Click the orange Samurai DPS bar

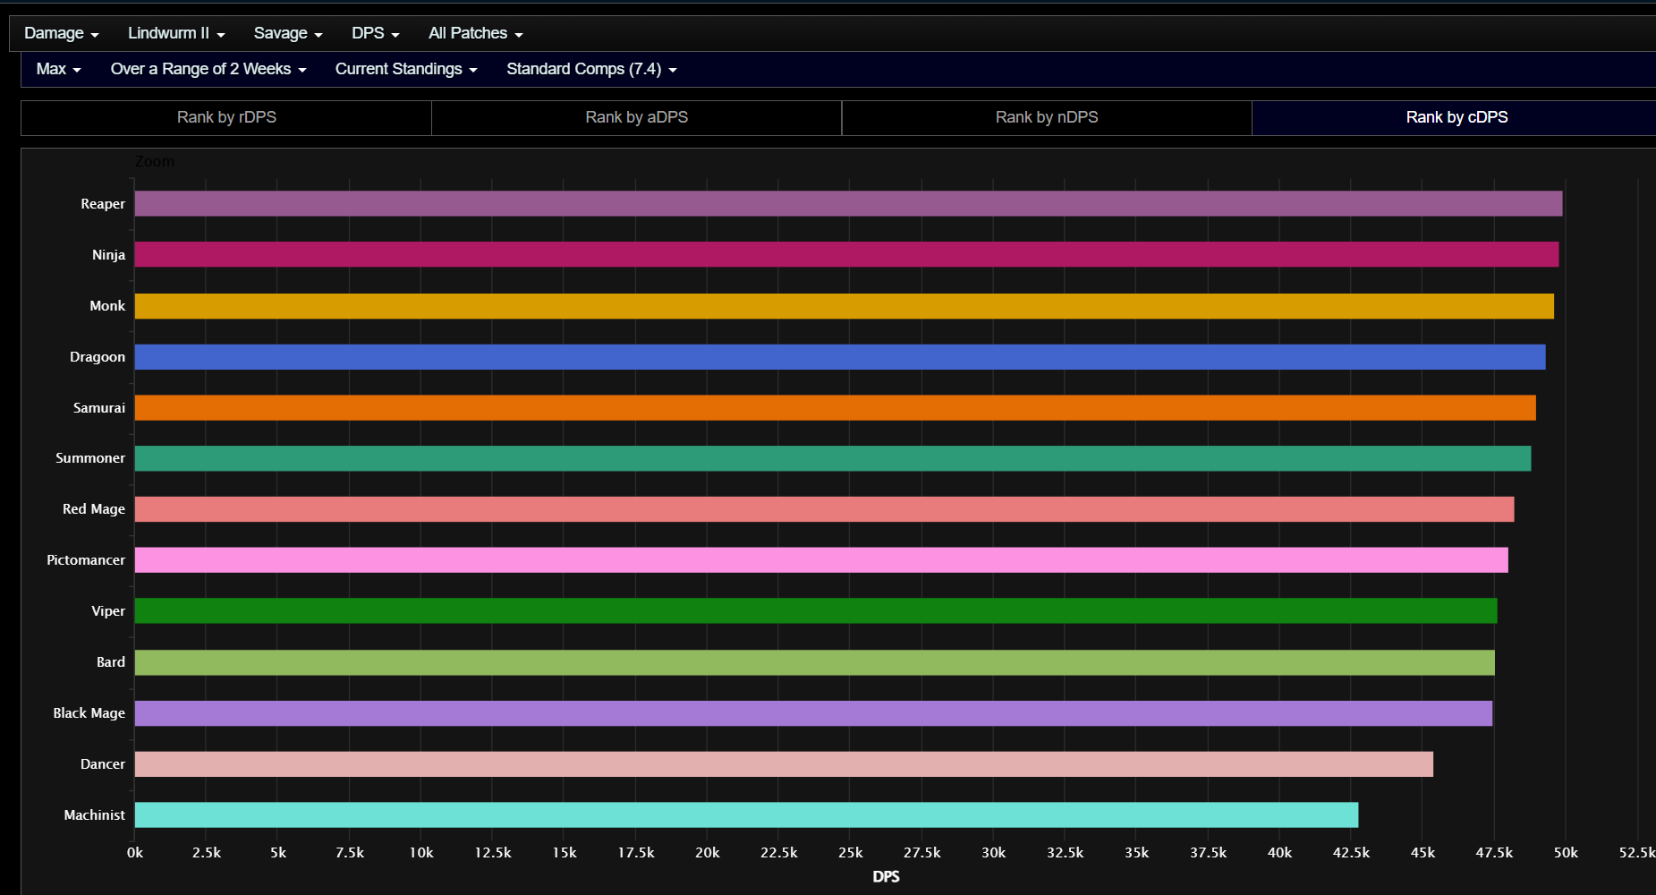click(x=836, y=408)
